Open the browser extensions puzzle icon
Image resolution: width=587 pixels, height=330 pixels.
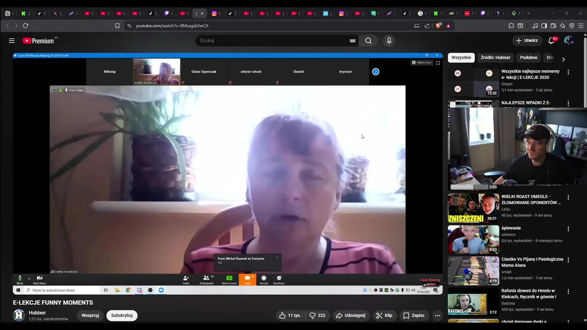[511, 26]
